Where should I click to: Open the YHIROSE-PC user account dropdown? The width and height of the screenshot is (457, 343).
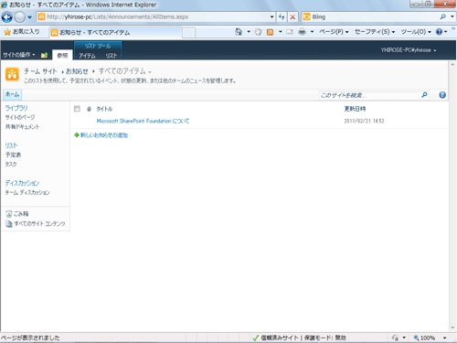coord(409,50)
